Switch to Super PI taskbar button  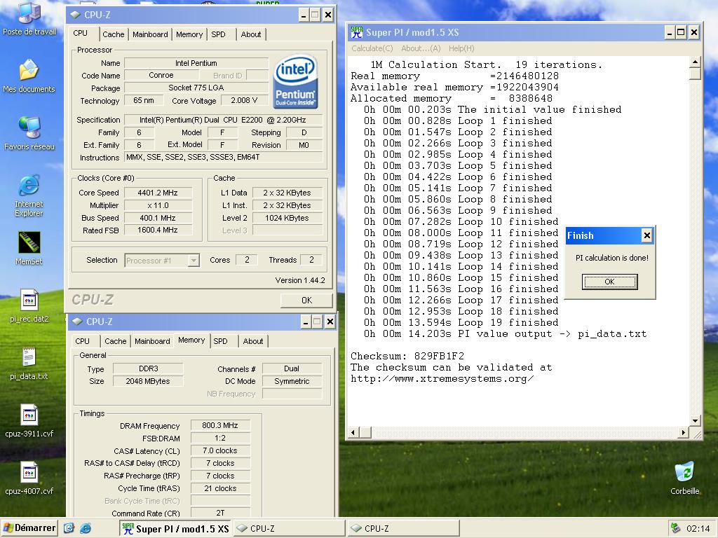(x=176, y=528)
